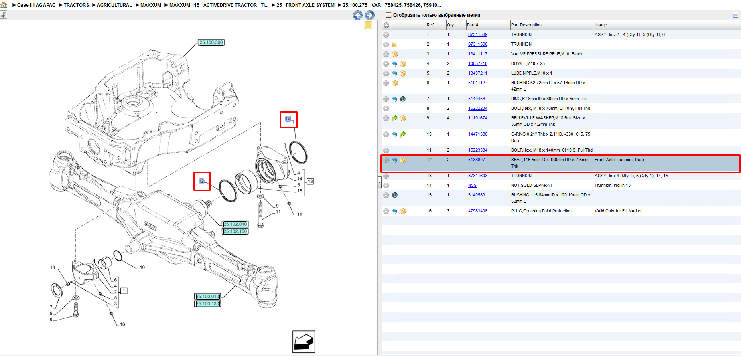Viewport: 741px width, 356px height.
Task: Click the blue arrow icon in the SEAL row
Action: click(395, 160)
